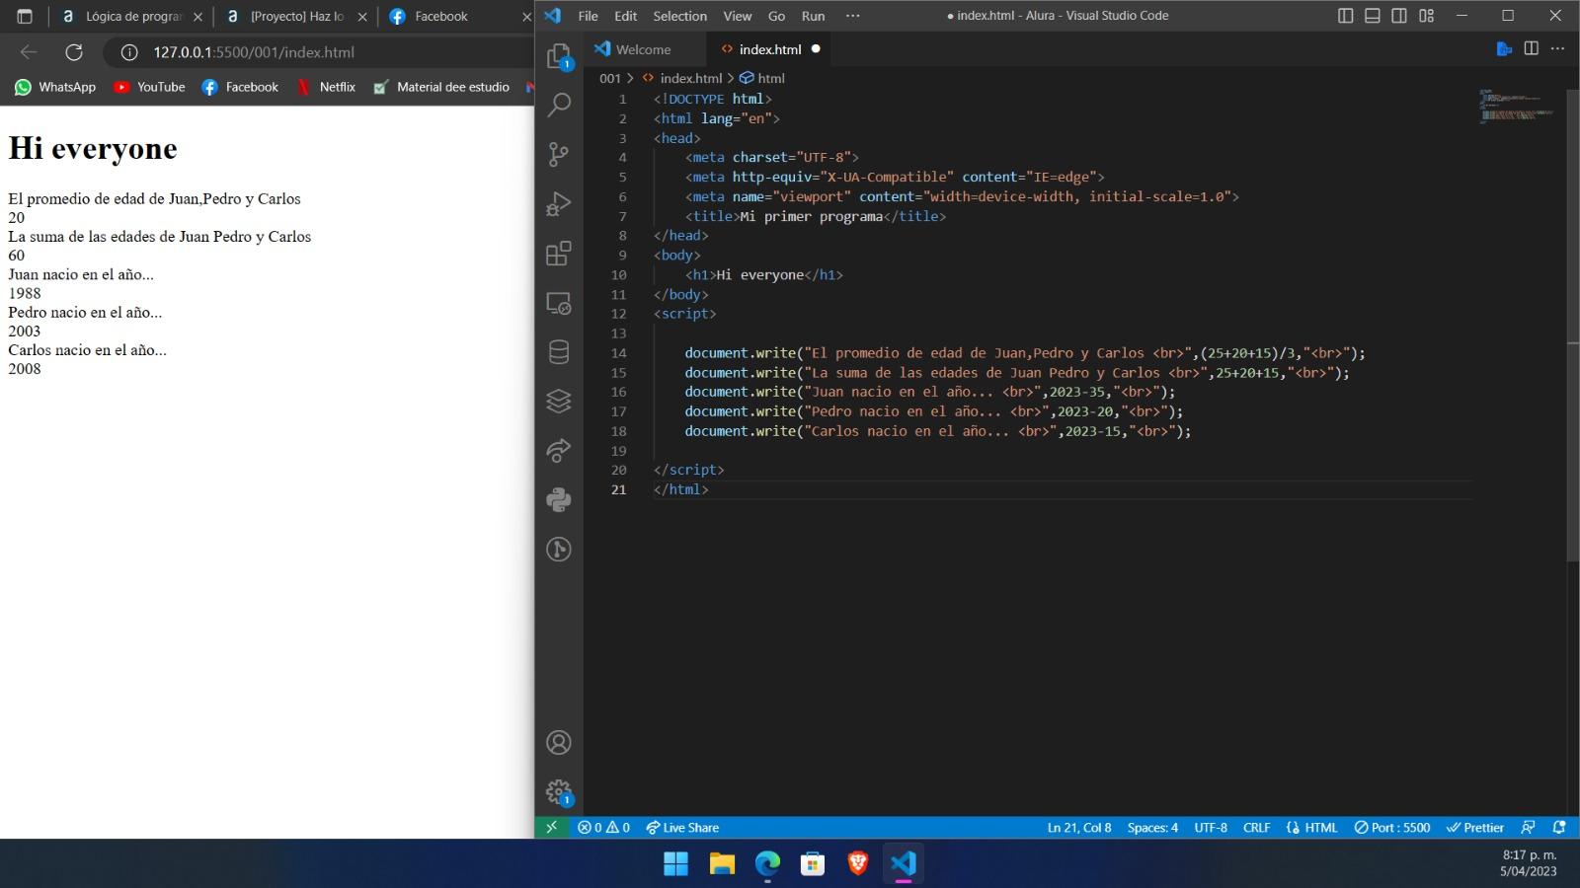Open the Go menu
The width and height of the screenshot is (1580, 888).
click(x=776, y=16)
